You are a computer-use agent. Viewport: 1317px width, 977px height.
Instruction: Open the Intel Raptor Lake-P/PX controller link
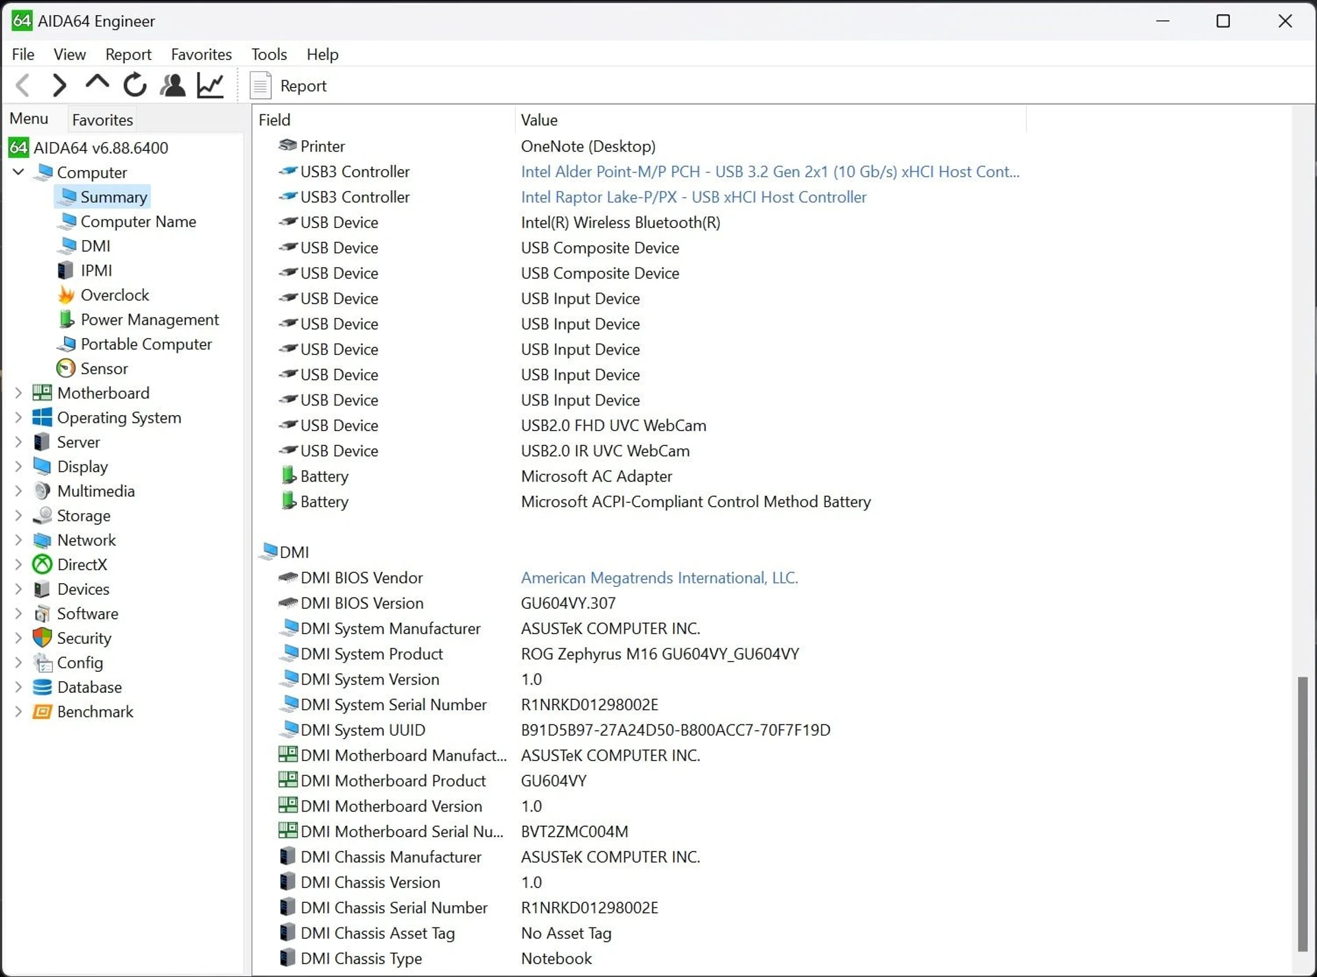click(693, 197)
